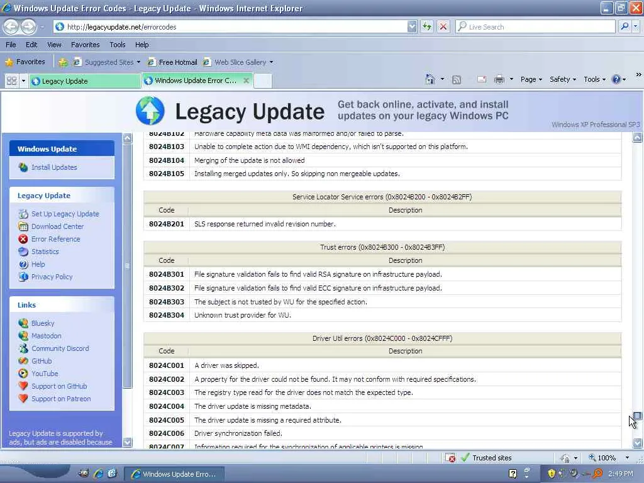The image size is (644, 483).
Task: Click the Statistics icon in the sidebar
Action: (23, 252)
